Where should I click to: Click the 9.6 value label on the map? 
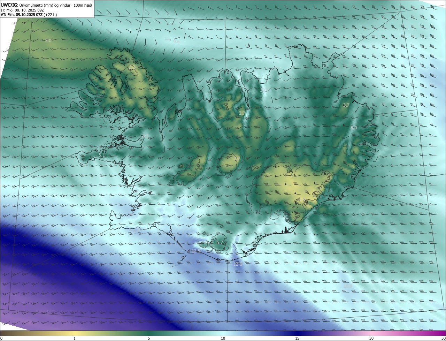point(176,41)
